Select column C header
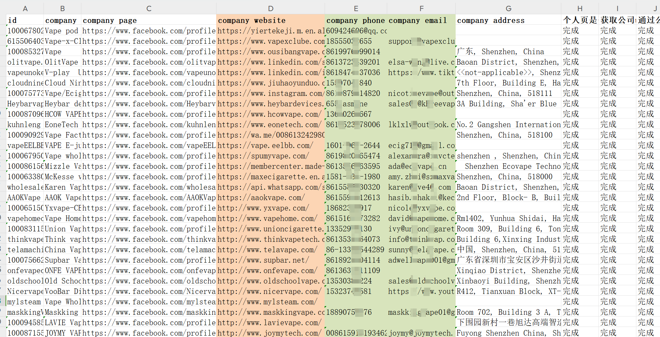 point(149,8)
